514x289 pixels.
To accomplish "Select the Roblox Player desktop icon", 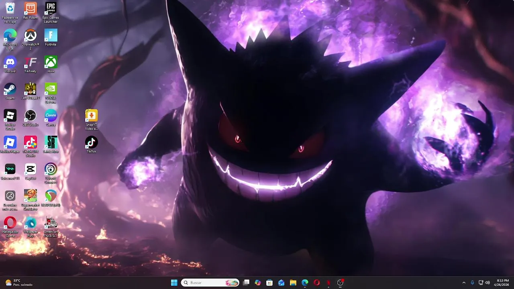I will 10,144.
